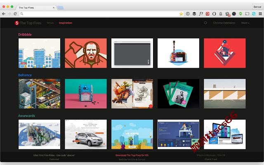
Task: Open the Chrome hamburger menu
Action: (x=260, y=14)
